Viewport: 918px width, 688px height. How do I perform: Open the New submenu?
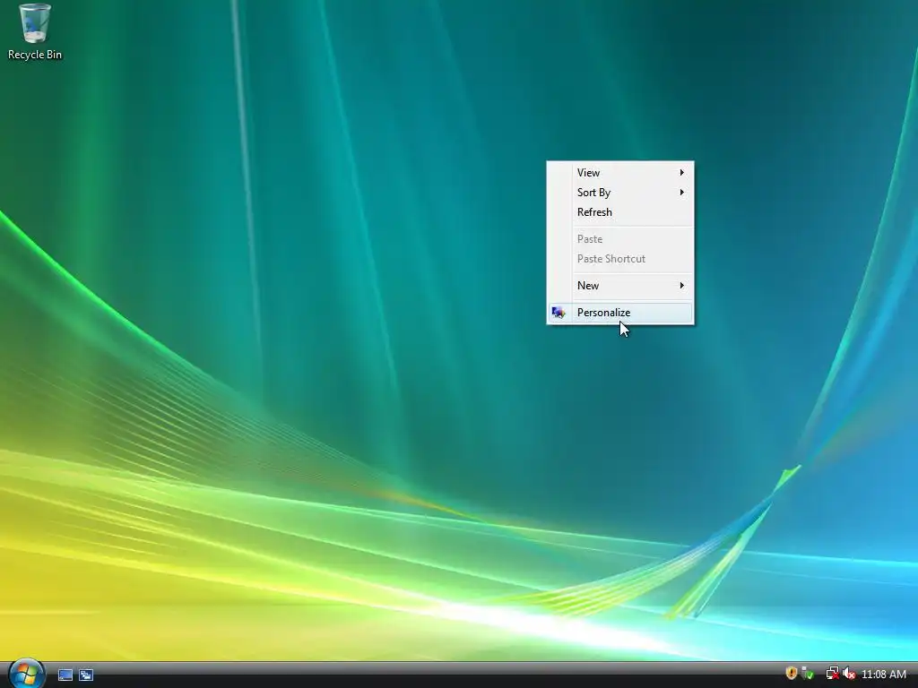(x=620, y=286)
